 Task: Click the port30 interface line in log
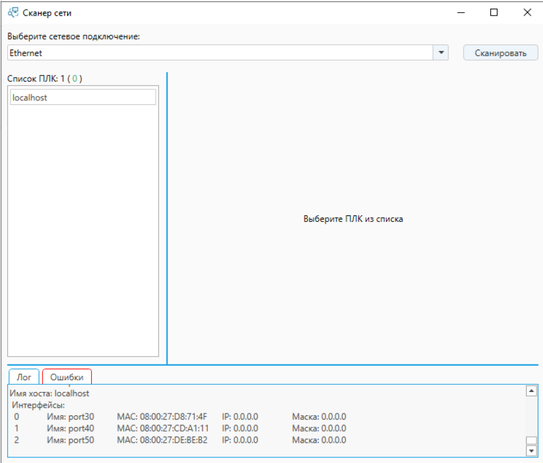click(179, 417)
